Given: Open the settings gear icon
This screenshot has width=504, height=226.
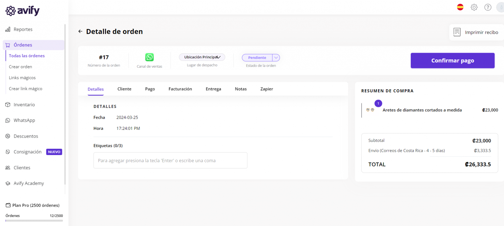Looking at the screenshot, I should pyautogui.click(x=474, y=7).
